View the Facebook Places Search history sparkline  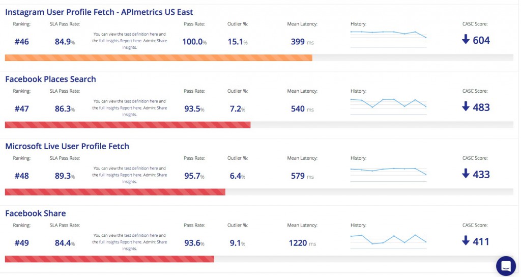tap(388, 106)
